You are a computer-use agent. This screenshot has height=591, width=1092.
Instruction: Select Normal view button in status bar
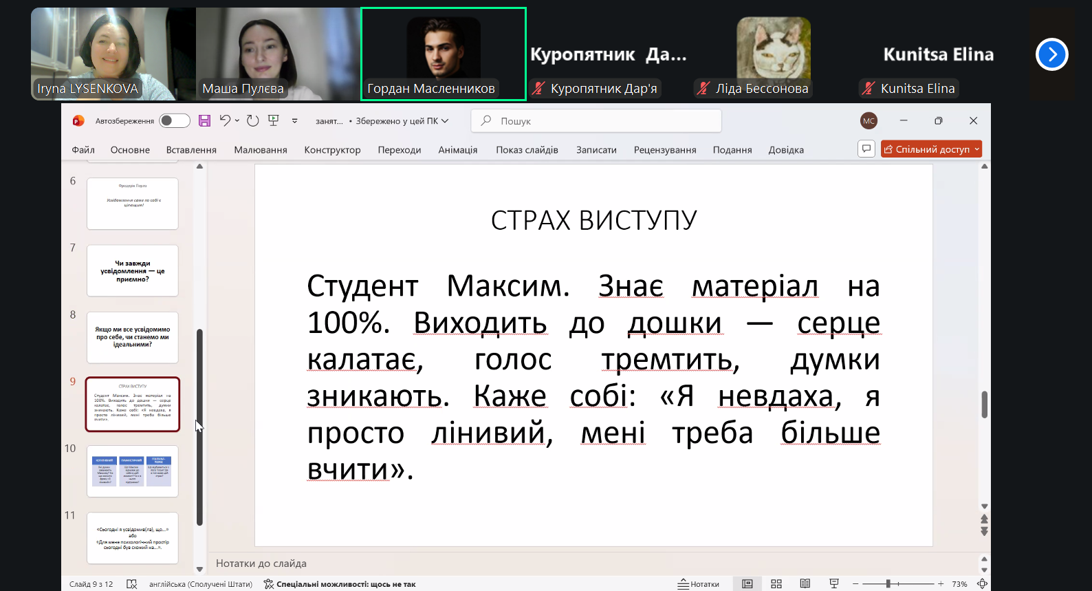747,584
